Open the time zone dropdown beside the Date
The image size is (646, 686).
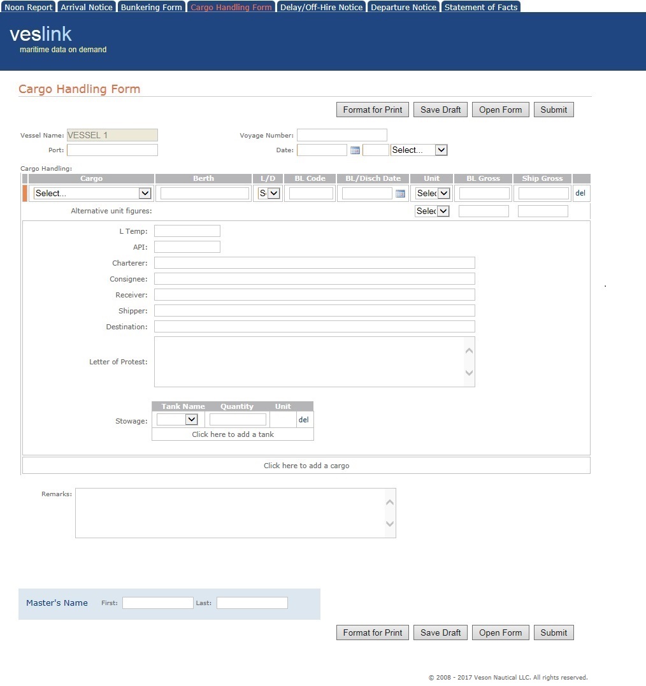419,150
